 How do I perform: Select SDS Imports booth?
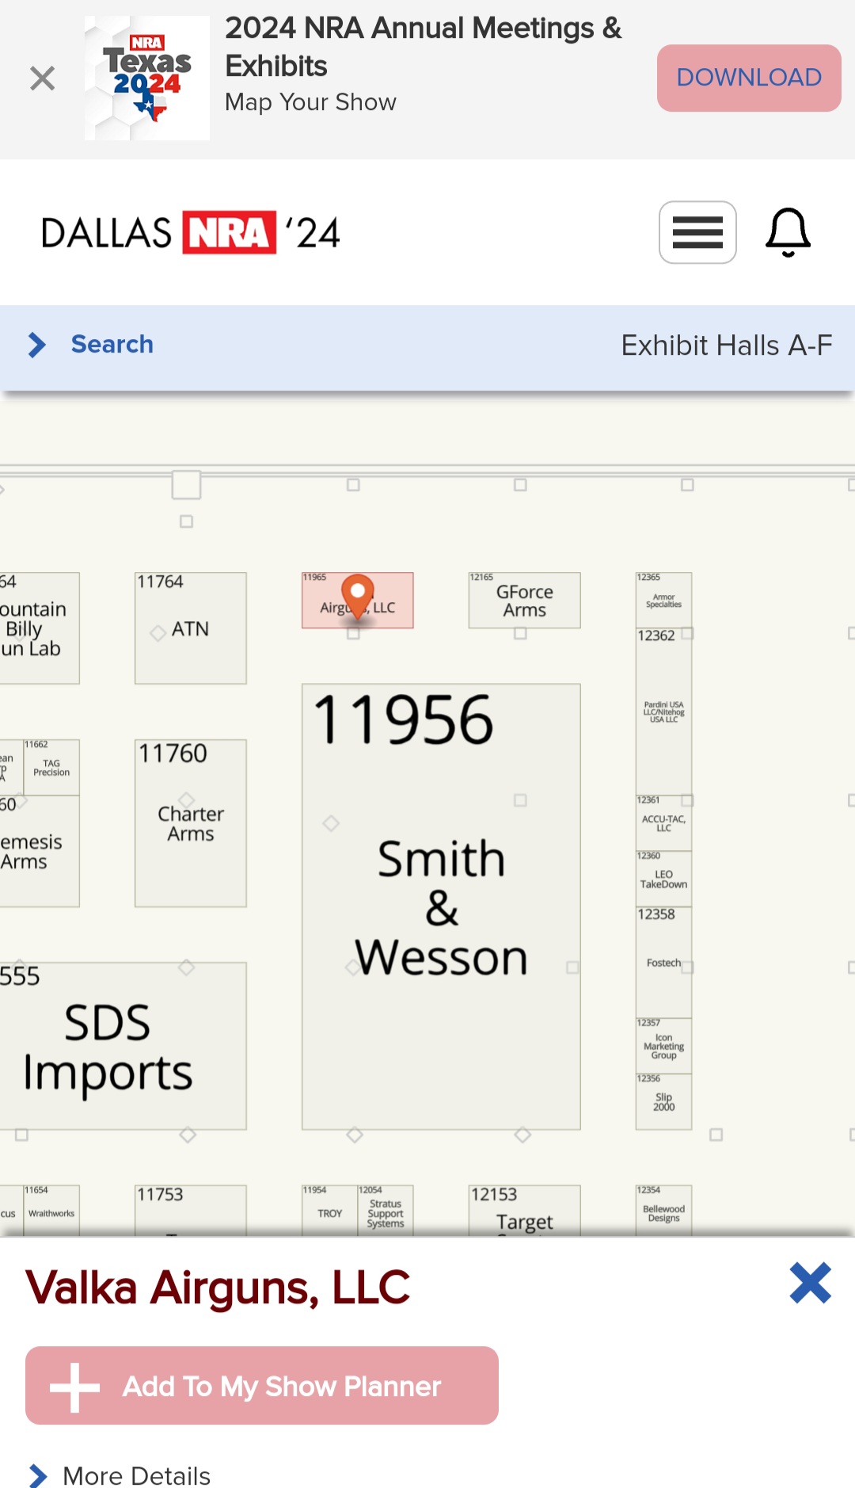pos(123,1046)
